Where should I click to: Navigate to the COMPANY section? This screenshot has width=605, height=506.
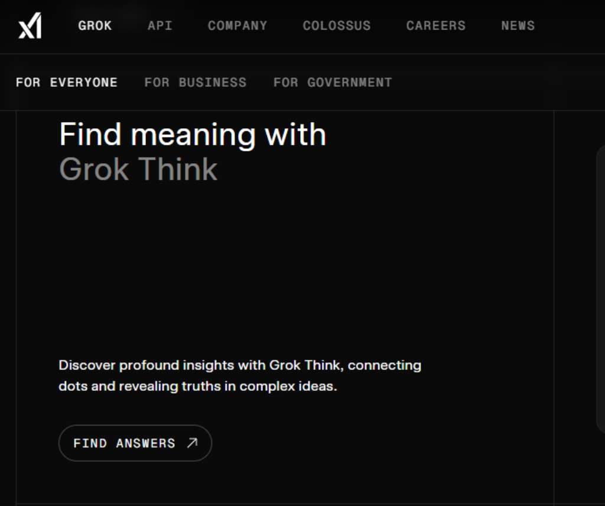tap(237, 25)
